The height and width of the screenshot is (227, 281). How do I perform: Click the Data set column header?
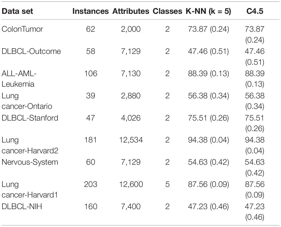17,11
